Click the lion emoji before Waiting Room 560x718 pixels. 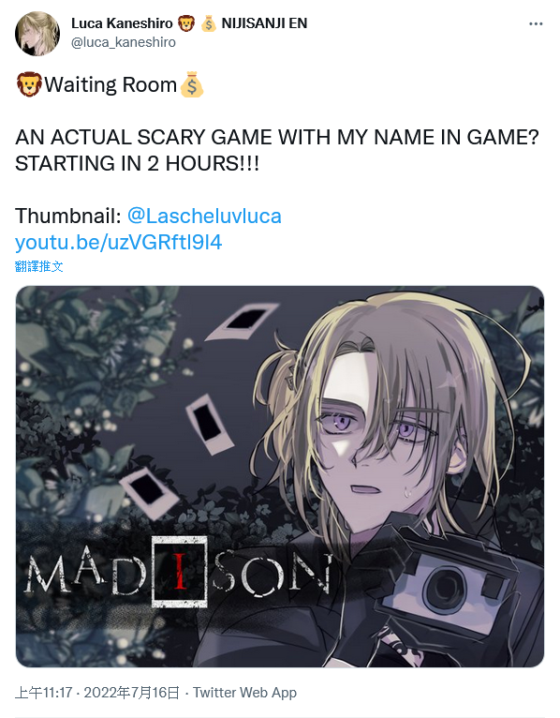[29, 84]
